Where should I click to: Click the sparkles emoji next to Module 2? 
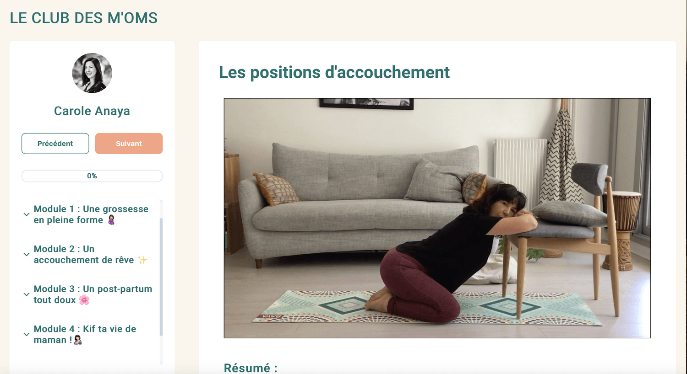click(142, 260)
